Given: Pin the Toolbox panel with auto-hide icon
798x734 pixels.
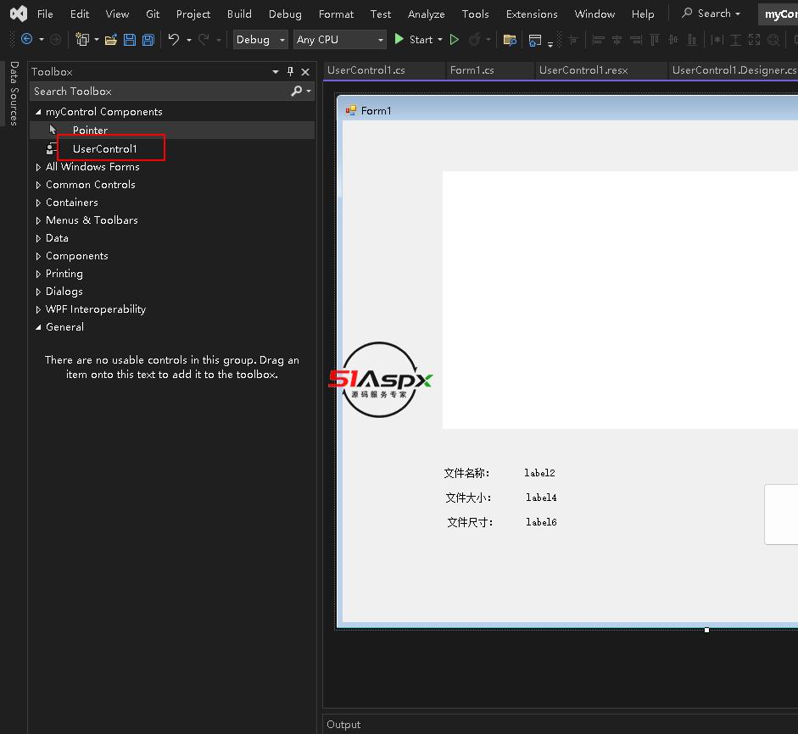Looking at the screenshot, I should (x=290, y=72).
